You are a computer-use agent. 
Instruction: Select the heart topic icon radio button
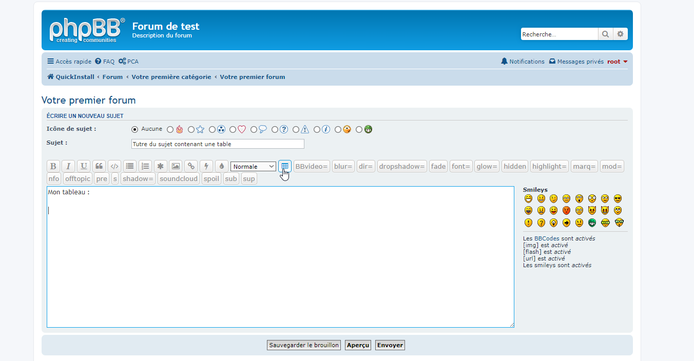233,130
